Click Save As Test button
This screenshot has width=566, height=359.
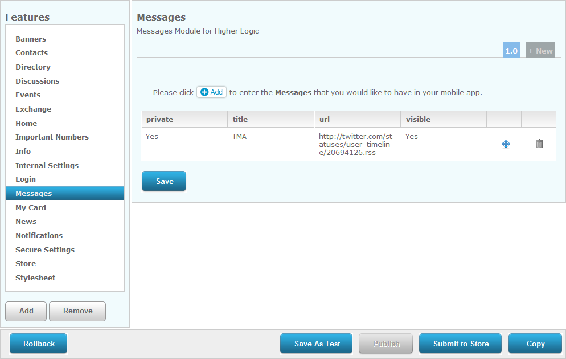pyautogui.click(x=317, y=344)
